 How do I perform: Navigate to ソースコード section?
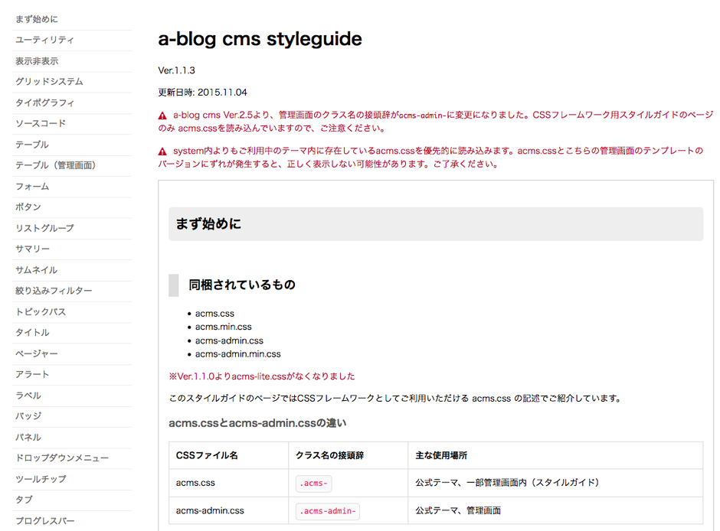click(41, 123)
